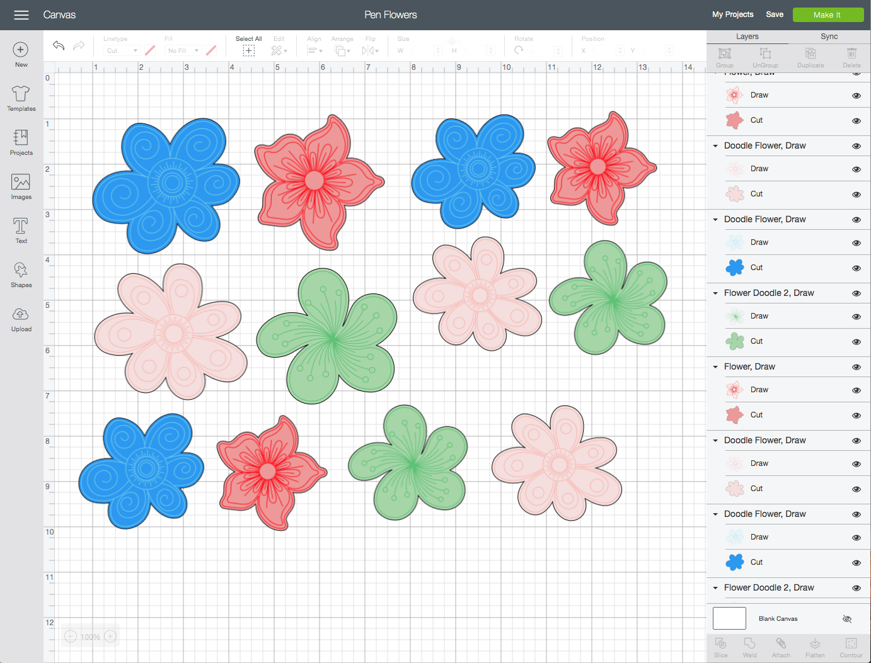Open the Images library

[x=21, y=186]
